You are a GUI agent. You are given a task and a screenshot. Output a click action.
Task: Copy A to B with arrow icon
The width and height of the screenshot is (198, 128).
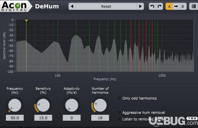pos(176,6)
